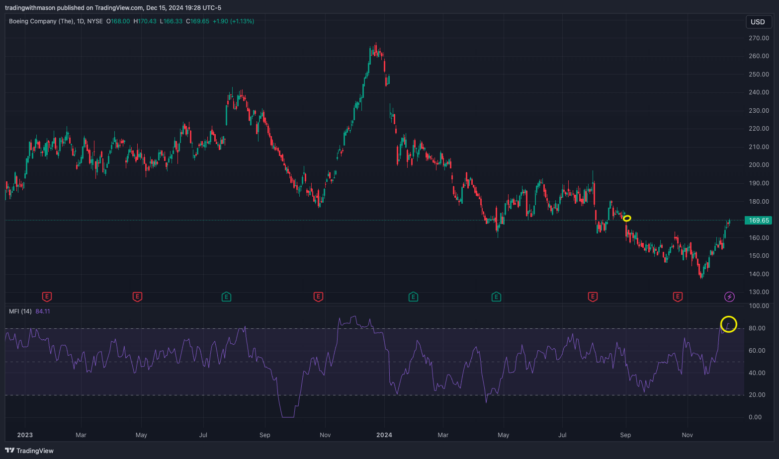Click the green 169.65 current price label
The width and height of the screenshot is (779, 459).
coord(759,220)
